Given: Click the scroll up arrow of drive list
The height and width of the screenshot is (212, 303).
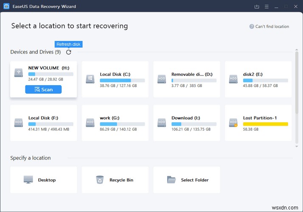Looking at the screenshot, I should [296, 49].
